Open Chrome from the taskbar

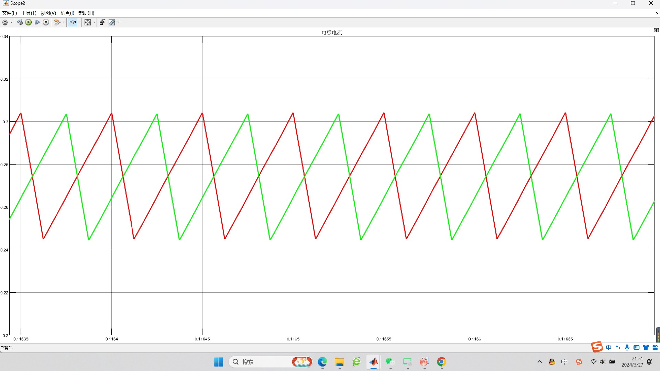(x=441, y=362)
